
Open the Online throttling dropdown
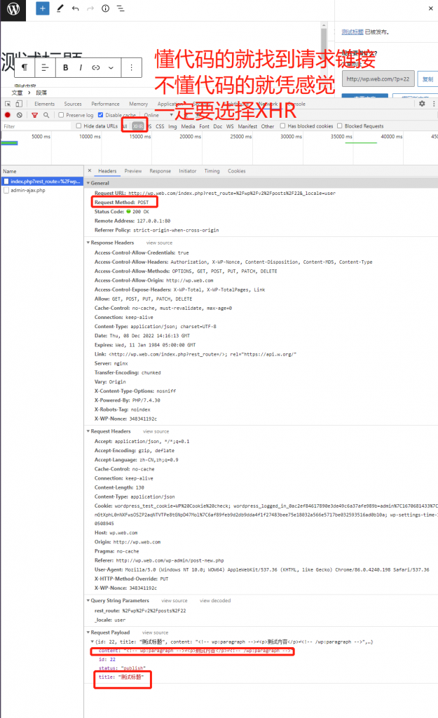click(158, 115)
